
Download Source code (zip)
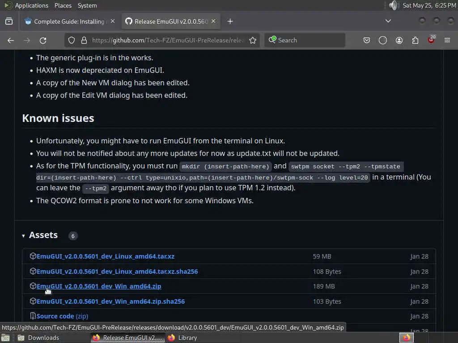[62, 317]
